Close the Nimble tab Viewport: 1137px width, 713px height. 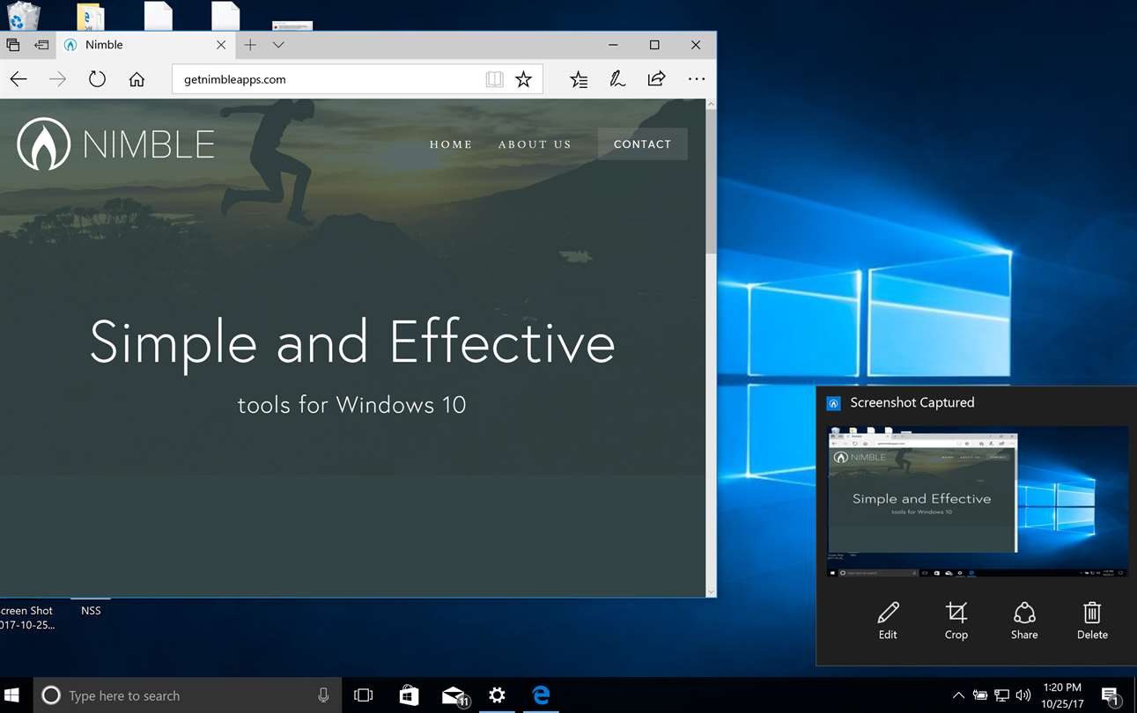[221, 45]
